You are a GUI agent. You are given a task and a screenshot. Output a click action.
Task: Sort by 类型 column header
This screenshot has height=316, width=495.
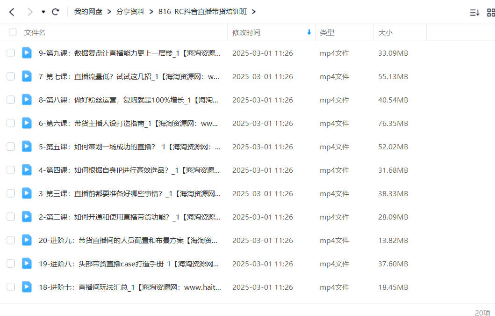[x=327, y=33]
